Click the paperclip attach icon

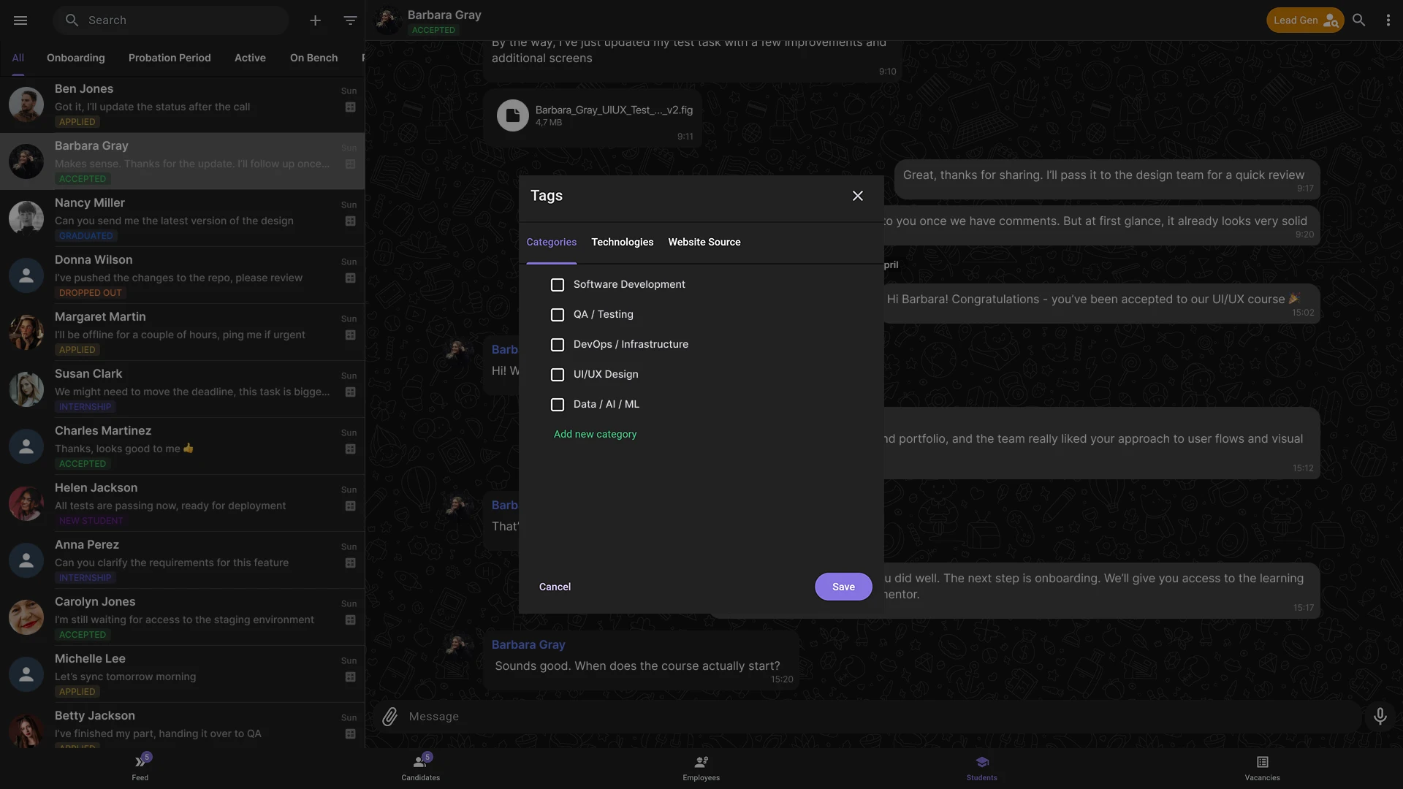[x=389, y=717]
